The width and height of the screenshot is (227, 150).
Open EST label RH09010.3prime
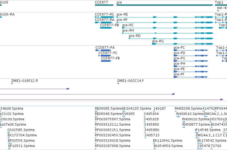tap(190, 114)
